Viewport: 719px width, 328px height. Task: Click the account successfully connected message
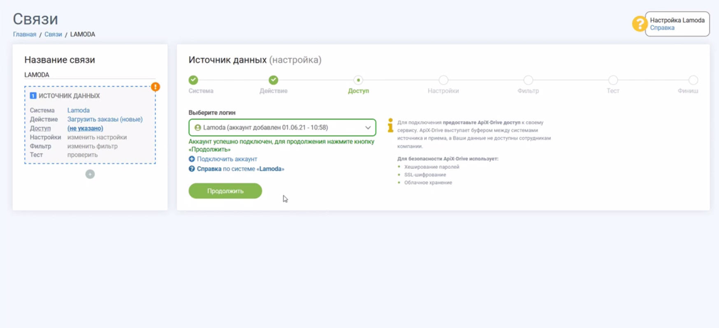282,145
